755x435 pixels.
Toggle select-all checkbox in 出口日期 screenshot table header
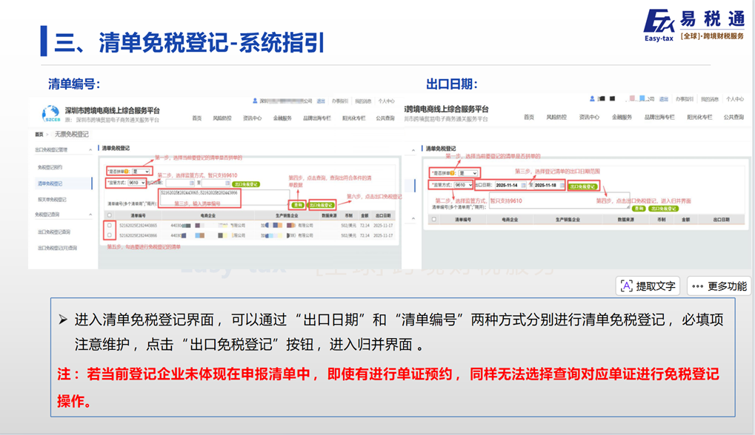(434, 220)
